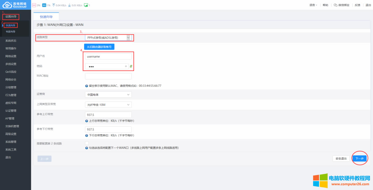
Task: Click the RAM usage status icon
Action: pos(44,5)
